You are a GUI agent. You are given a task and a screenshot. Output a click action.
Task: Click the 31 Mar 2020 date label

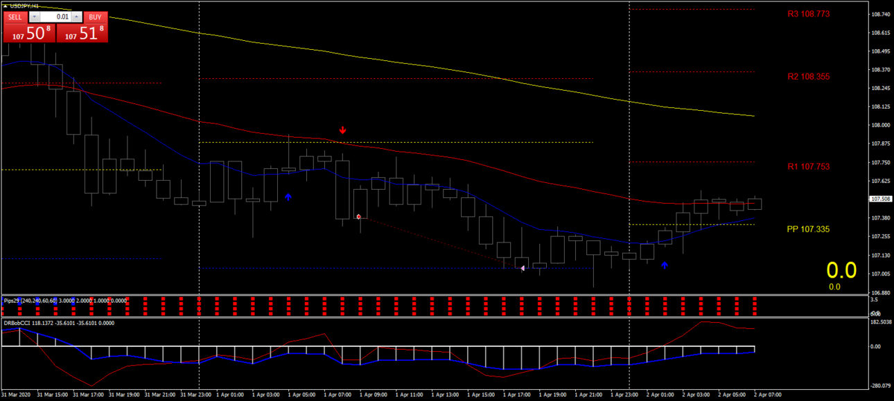(x=17, y=395)
